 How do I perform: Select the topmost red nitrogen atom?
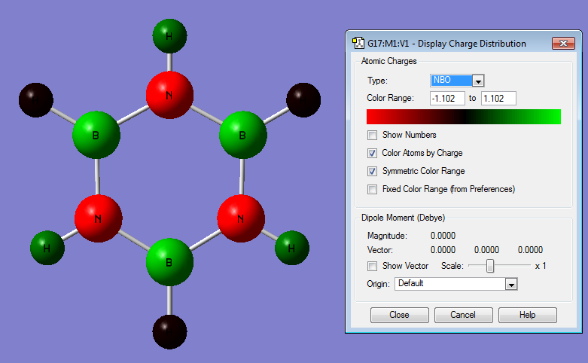click(x=169, y=96)
